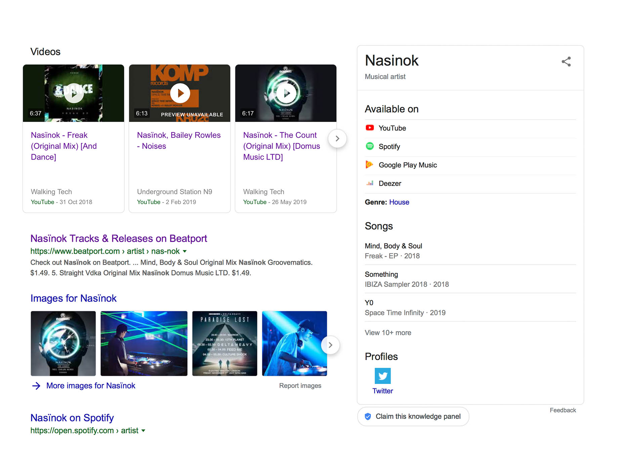The width and height of the screenshot is (635, 476).
Task: Expand View 10+ more songs
Action: coord(388,333)
